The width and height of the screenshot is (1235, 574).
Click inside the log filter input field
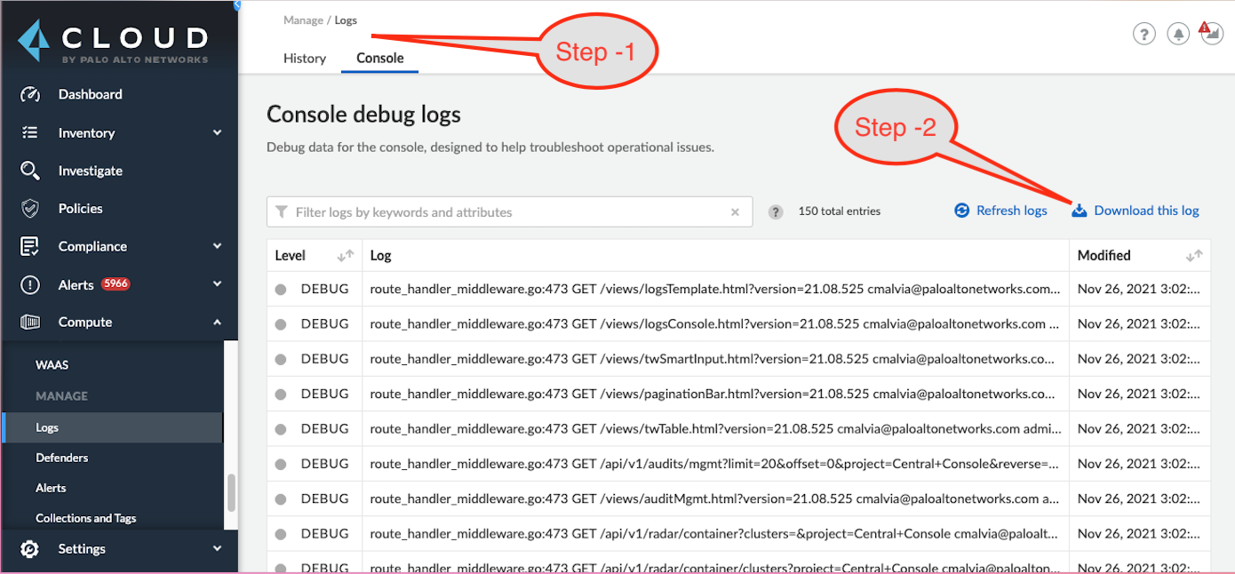coord(506,211)
